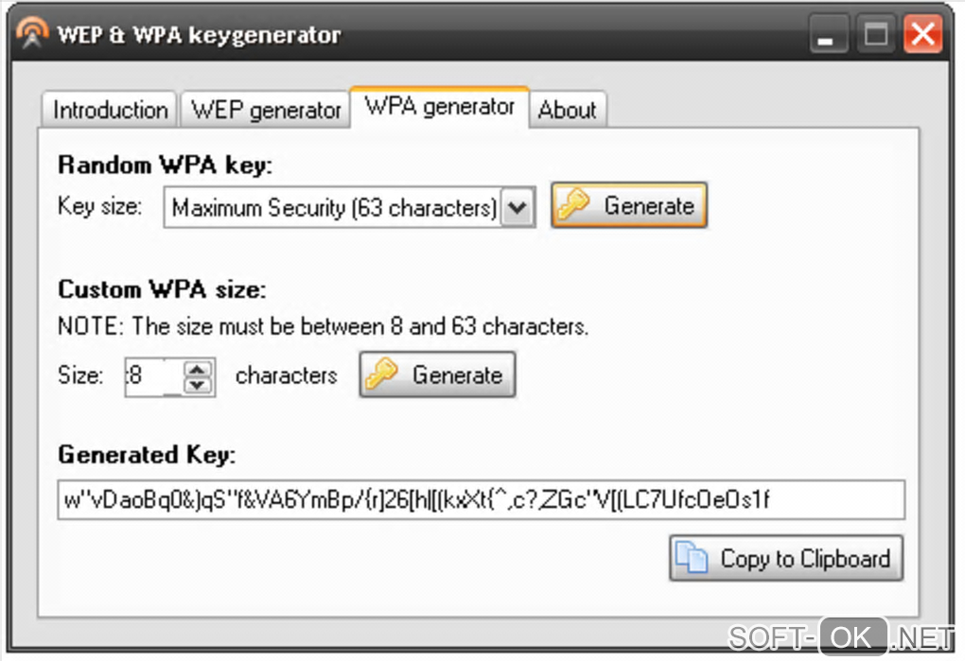Click the documents icon on Copy to Clipboard
This screenshot has width=965, height=661.
(x=692, y=558)
